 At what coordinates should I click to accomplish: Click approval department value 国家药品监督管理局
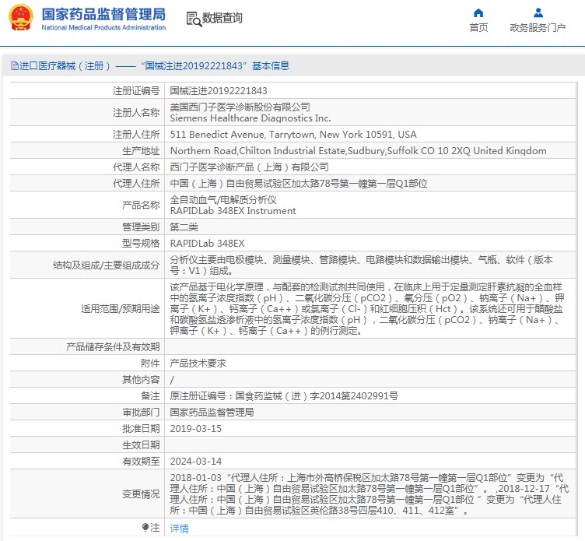point(212,413)
